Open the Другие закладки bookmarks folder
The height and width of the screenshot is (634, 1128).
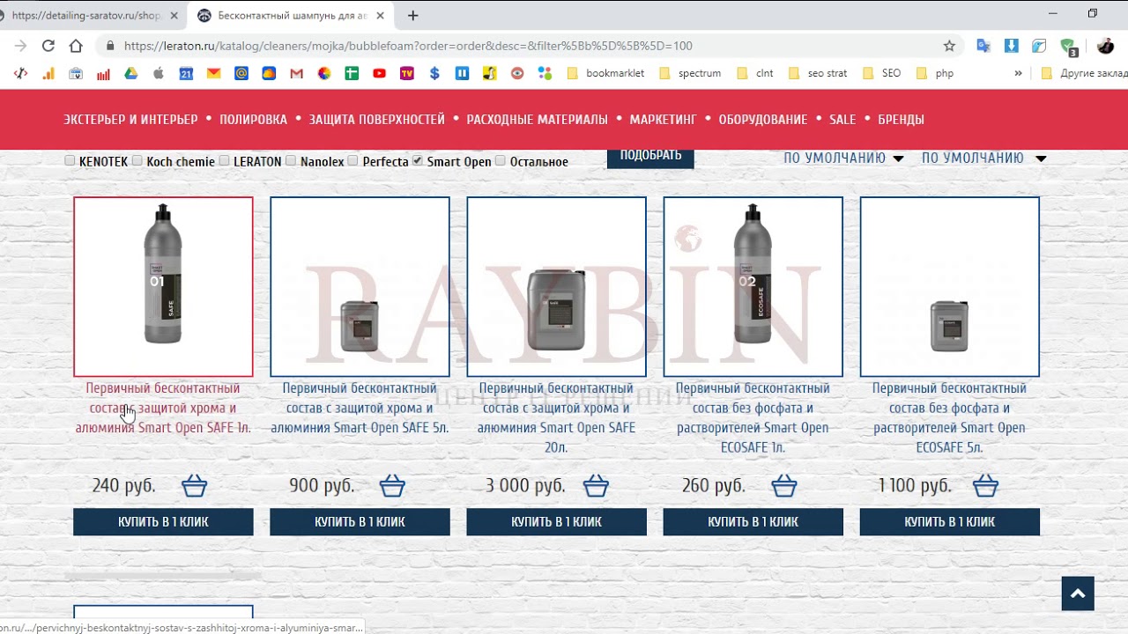point(1083,73)
